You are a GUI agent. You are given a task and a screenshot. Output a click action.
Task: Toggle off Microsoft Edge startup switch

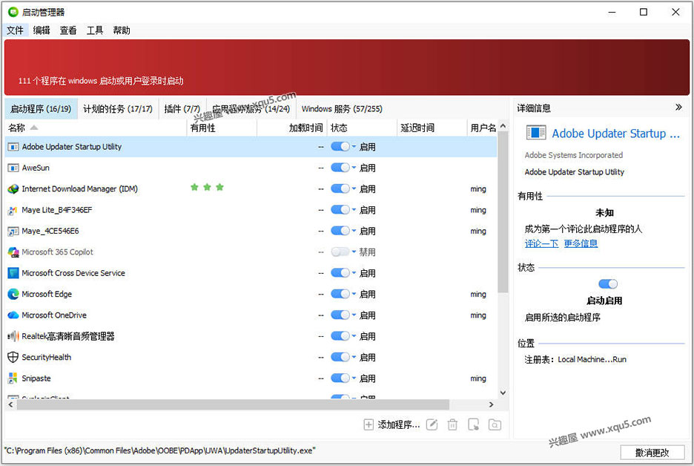click(x=340, y=294)
